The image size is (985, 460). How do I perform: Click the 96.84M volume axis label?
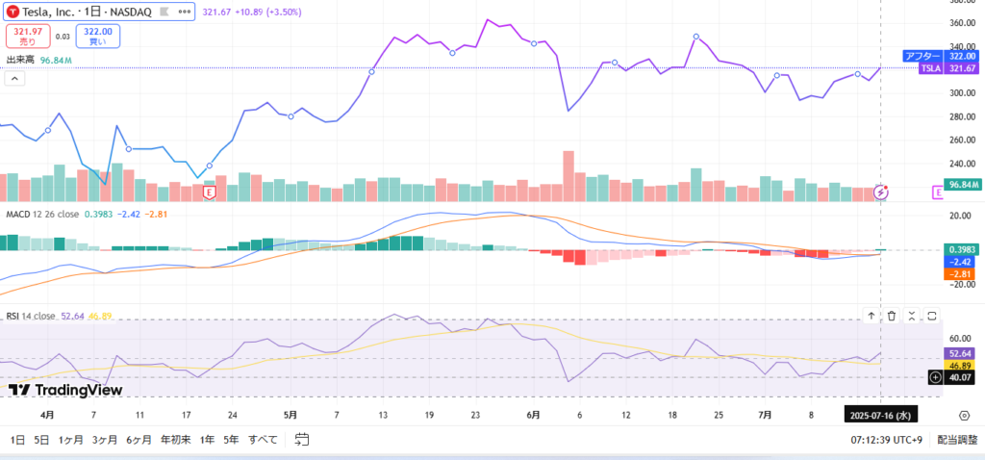pos(962,185)
